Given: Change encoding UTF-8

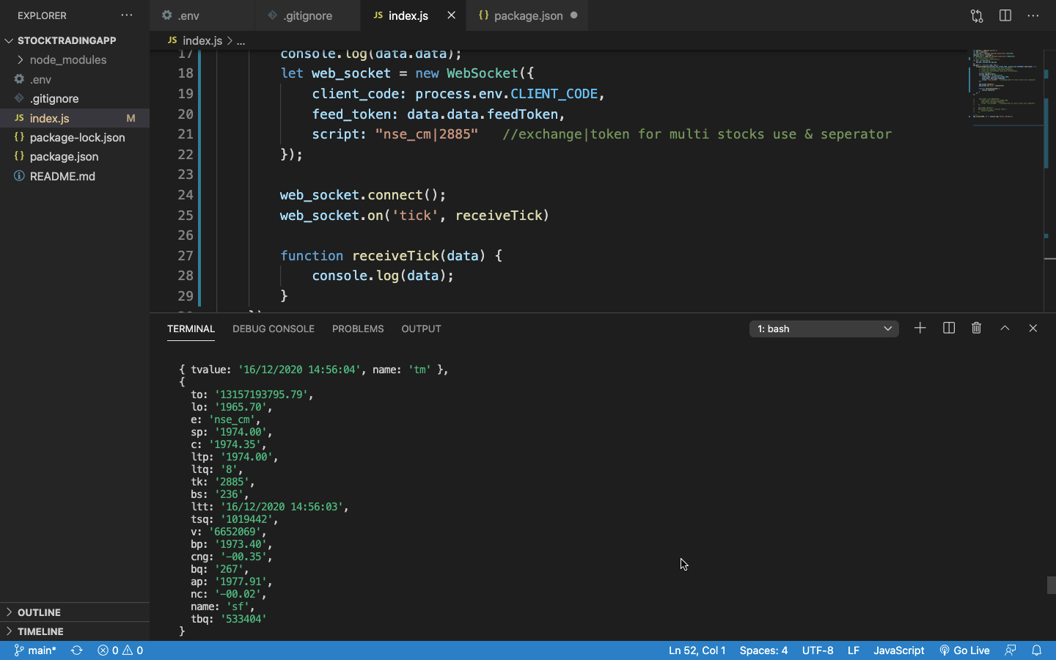Looking at the screenshot, I should [818, 650].
